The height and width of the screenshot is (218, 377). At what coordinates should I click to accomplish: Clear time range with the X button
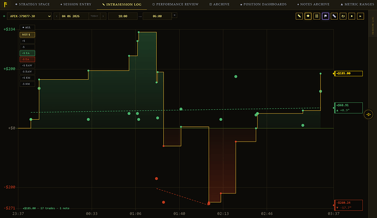click(x=174, y=15)
